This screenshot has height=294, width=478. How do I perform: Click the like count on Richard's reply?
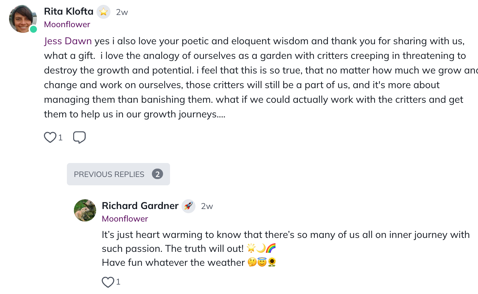point(118,282)
